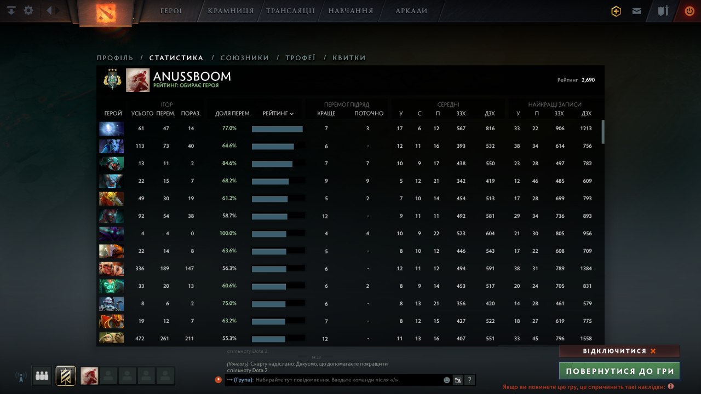Open ANUSSBOOM profile avatar picture
The image size is (701, 394).
[137, 80]
